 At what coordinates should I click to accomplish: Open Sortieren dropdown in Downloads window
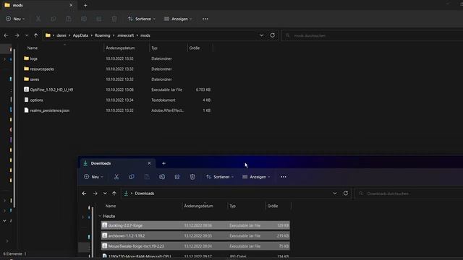220,177
